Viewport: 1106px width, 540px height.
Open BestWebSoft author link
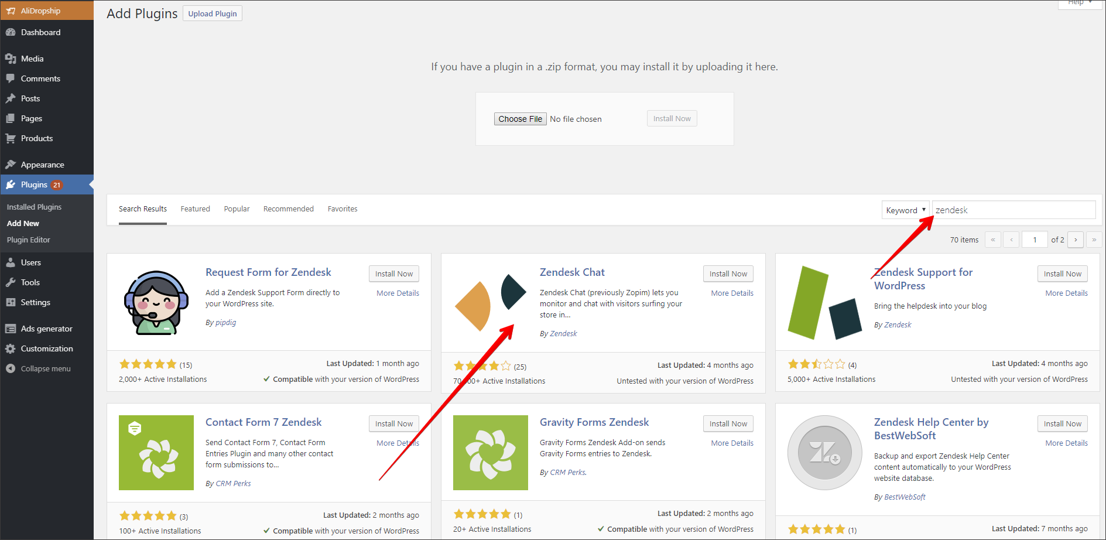pyautogui.click(x=905, y=497)
